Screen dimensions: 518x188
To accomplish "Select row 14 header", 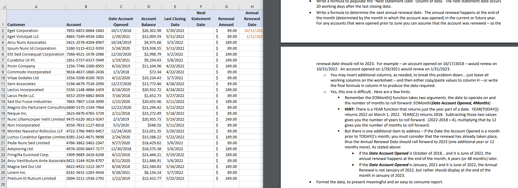I will tap(3, 101).
